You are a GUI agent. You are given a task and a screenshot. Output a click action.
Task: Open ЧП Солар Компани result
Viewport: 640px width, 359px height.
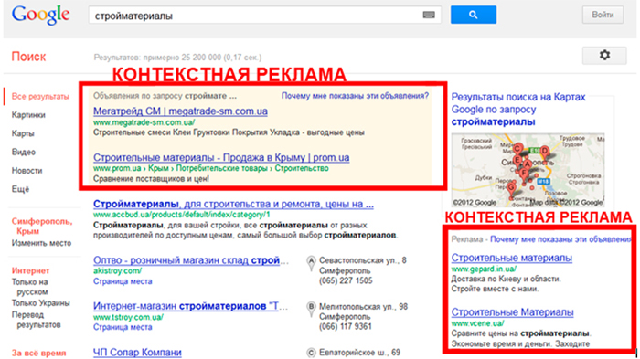click(x=137, y=352)
